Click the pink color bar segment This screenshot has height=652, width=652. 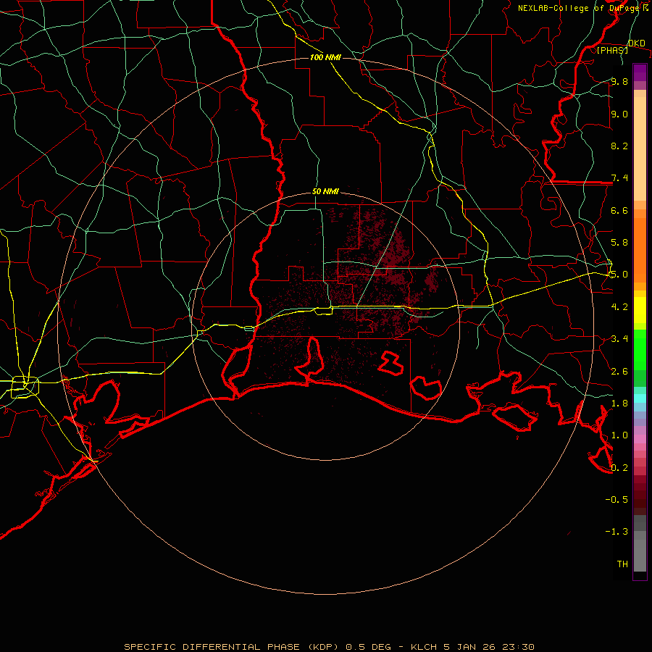640,439
